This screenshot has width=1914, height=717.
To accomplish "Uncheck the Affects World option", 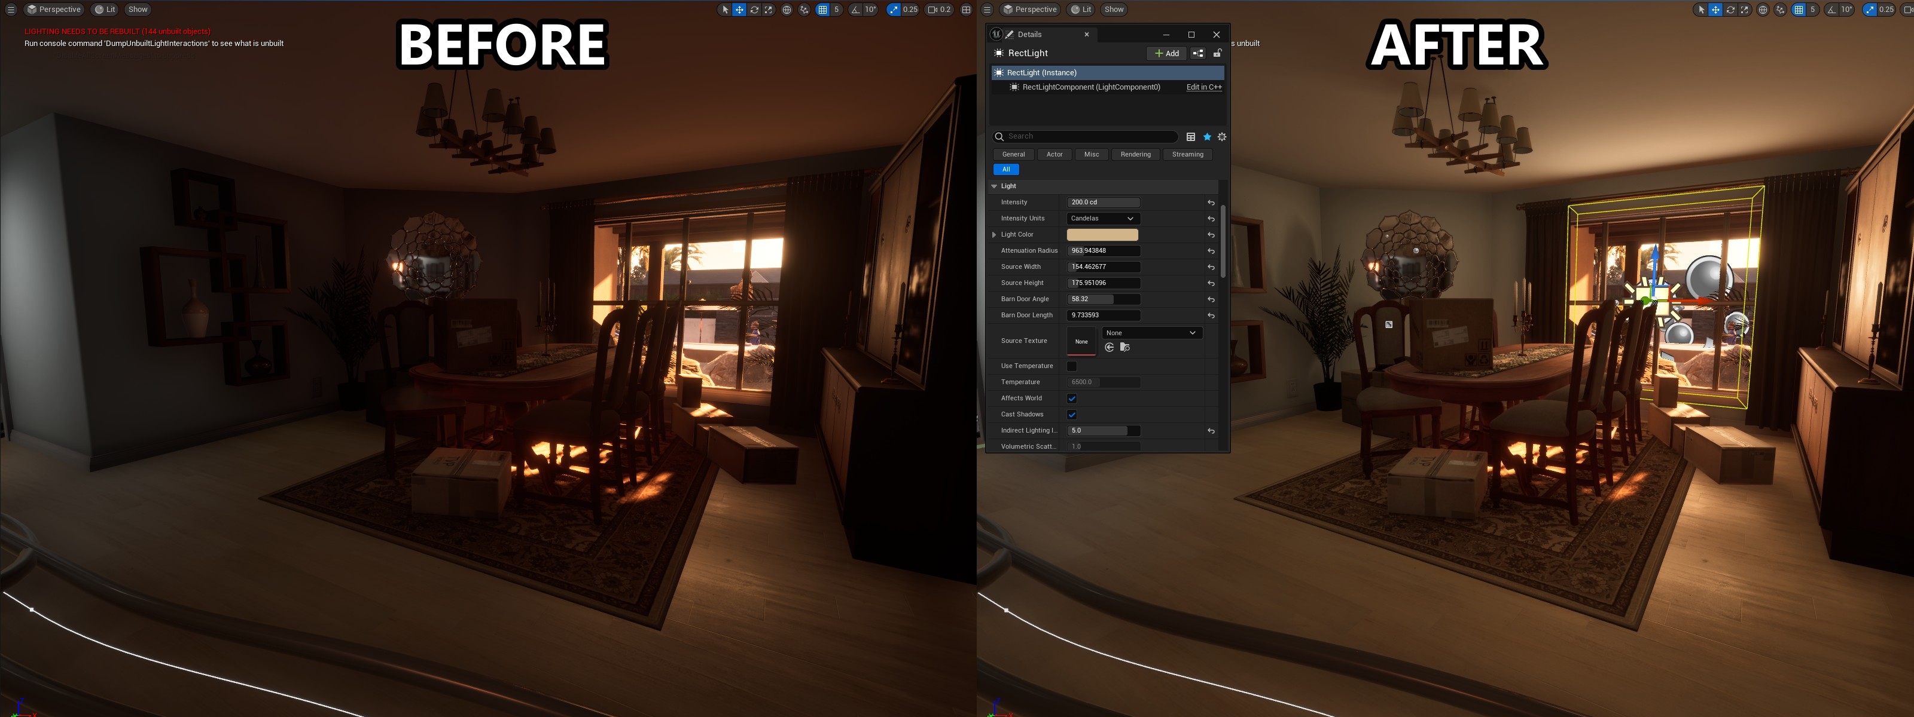I will [1071, 398].
